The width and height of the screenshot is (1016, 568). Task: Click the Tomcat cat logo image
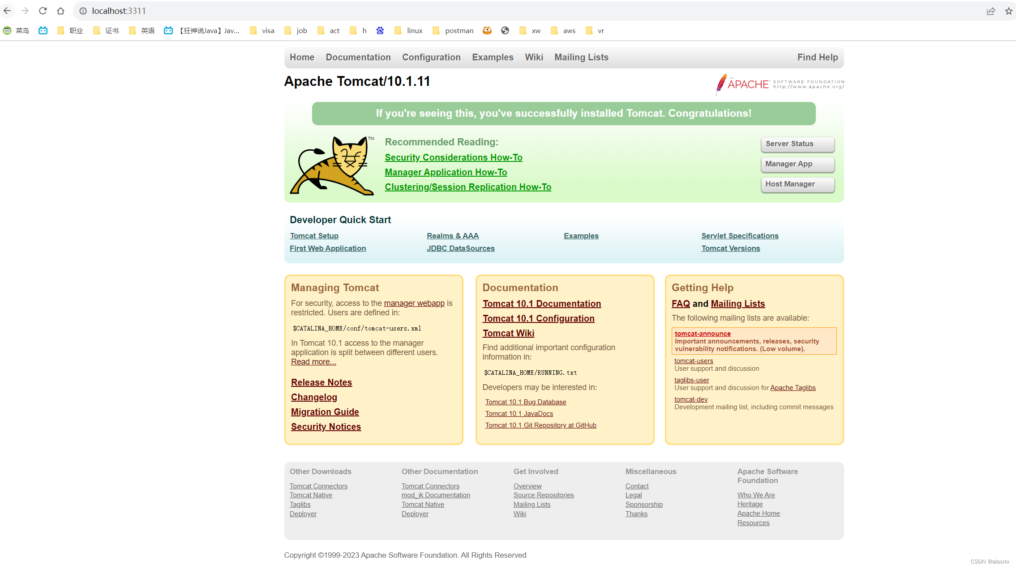click(332, 165)
